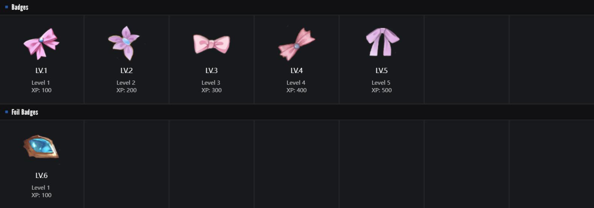The image size is (594, 208).
Task: Click the XP: 300 text under LV.3
Action: [x=211, y=90]
